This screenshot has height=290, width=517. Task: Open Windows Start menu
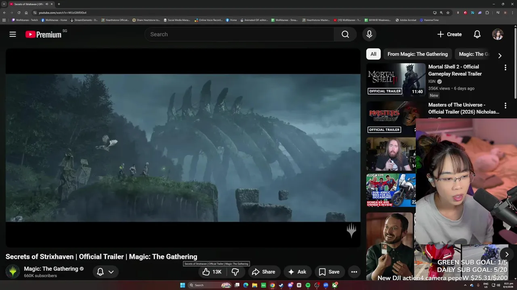coord(183,285)
